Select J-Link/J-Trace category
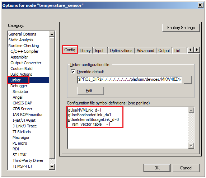 point(25,126)
